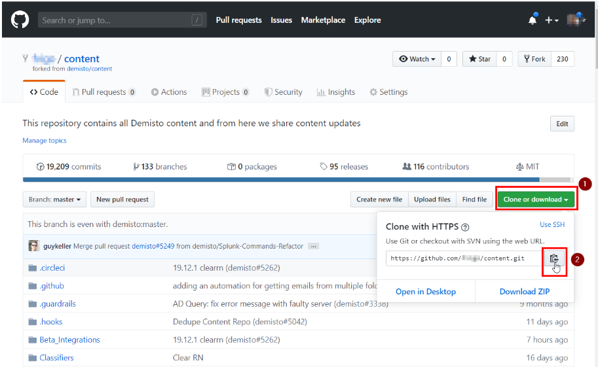
Task: Open the .hooks folder
Action: coord(50,322)
